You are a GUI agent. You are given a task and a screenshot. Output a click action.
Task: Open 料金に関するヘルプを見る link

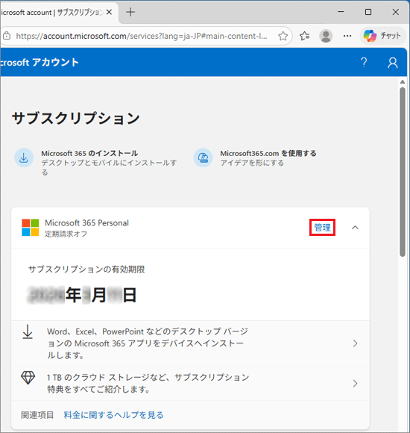[113, 415]
